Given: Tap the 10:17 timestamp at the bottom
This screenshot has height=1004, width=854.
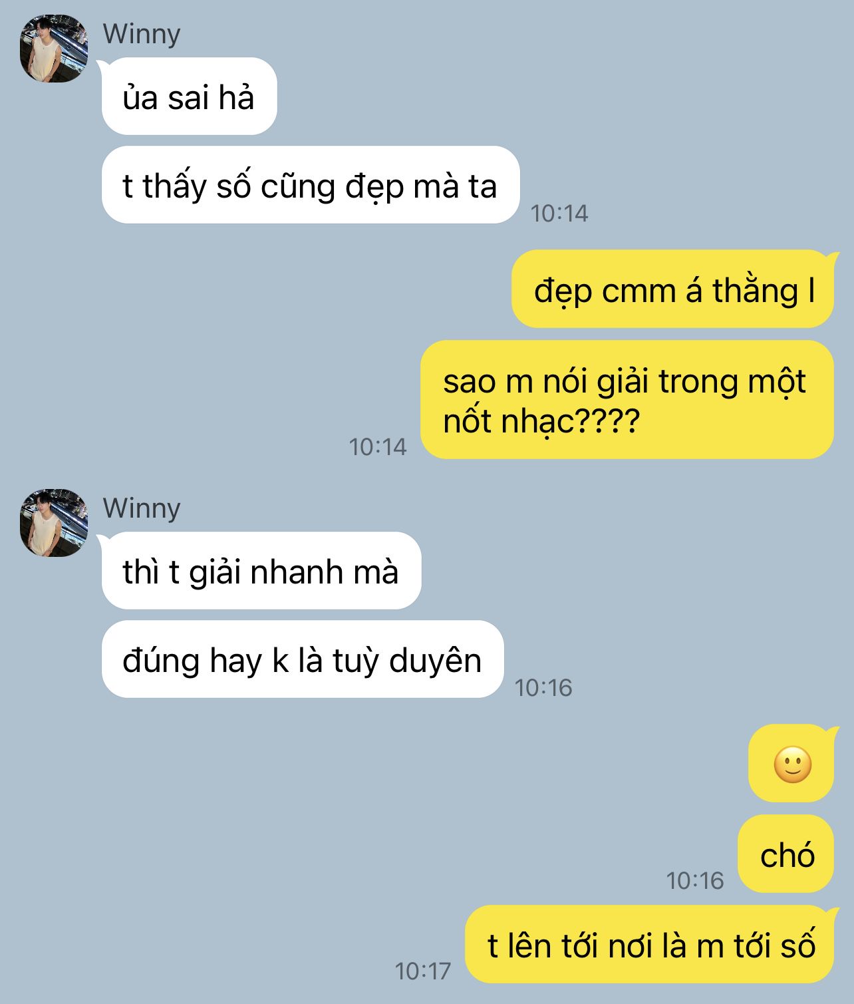Looking at the screenshot, I should pyautogui.click(x=423, y=971).
